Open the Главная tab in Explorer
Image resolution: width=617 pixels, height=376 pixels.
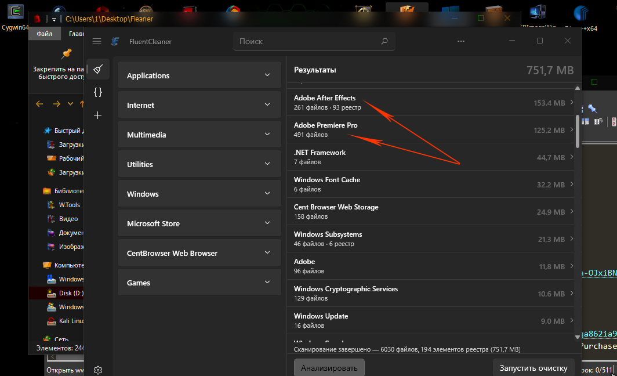[76, 34]
